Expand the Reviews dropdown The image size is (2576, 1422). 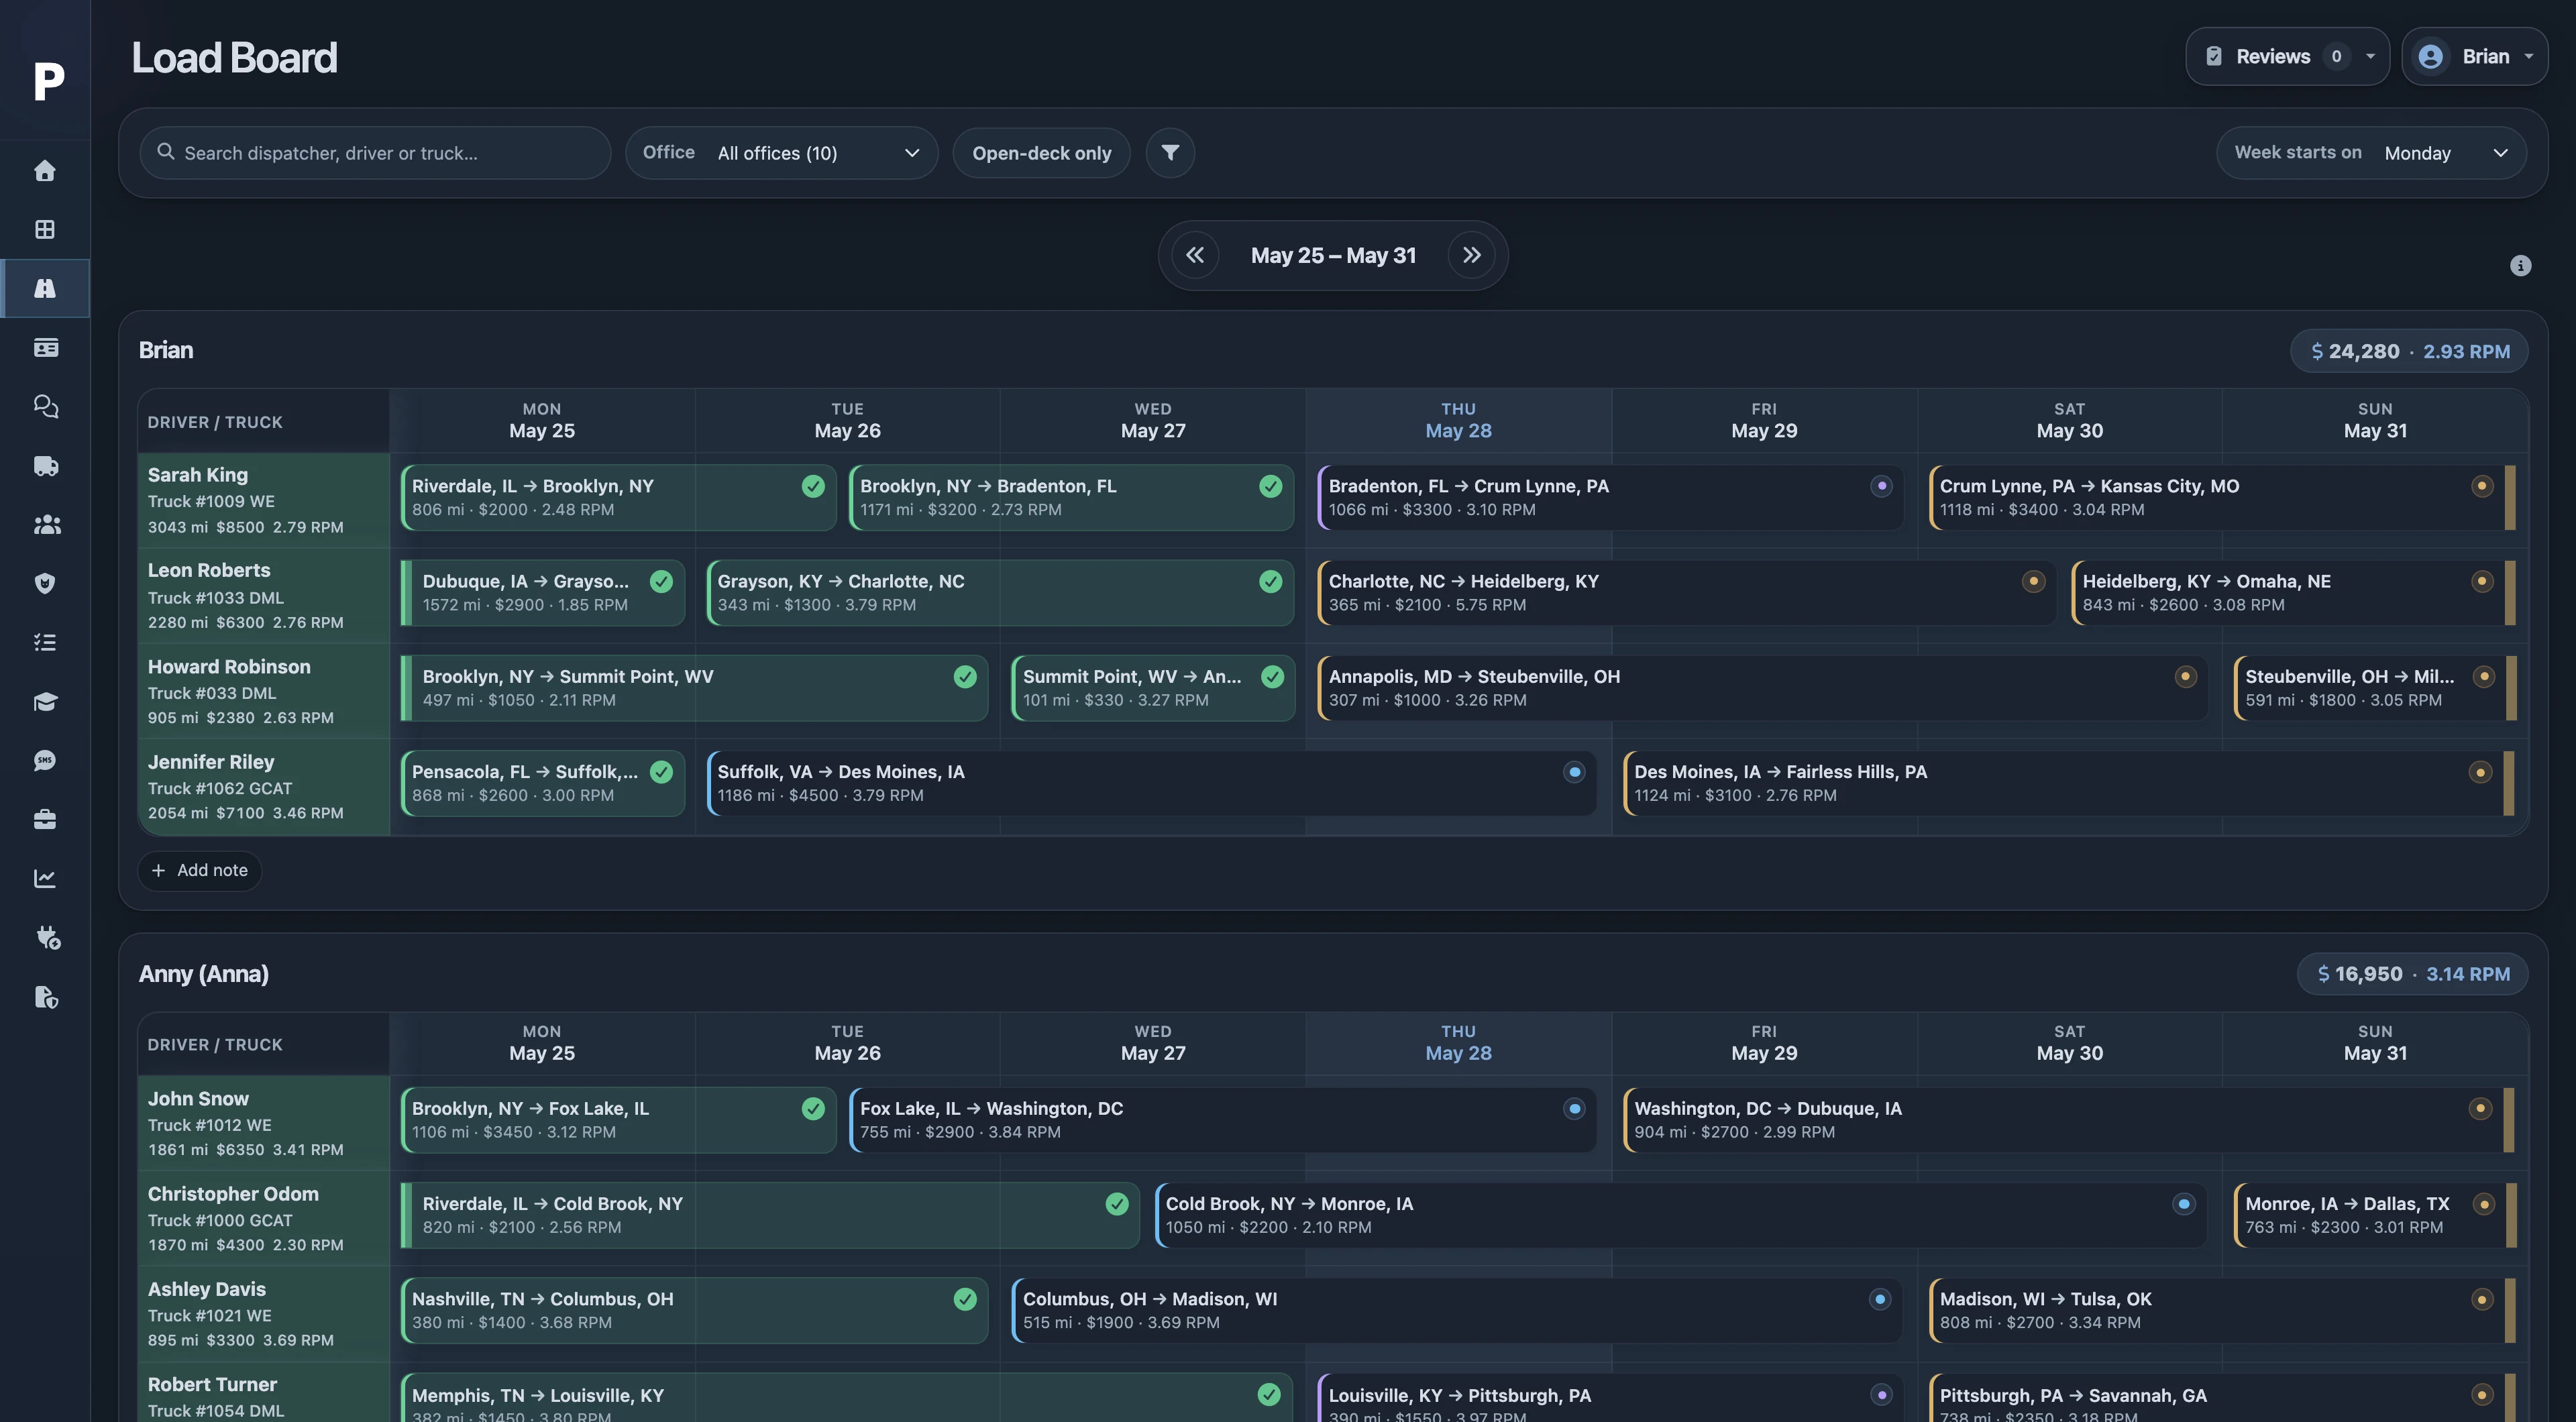click(2287, 56)
